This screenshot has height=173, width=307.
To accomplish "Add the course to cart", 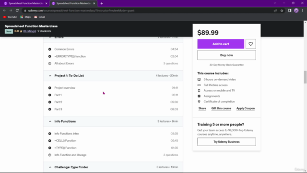I will 221,44.
